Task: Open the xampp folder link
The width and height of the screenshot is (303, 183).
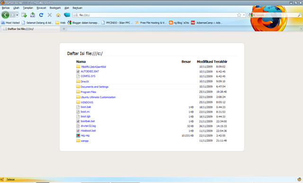Action: 85,141
